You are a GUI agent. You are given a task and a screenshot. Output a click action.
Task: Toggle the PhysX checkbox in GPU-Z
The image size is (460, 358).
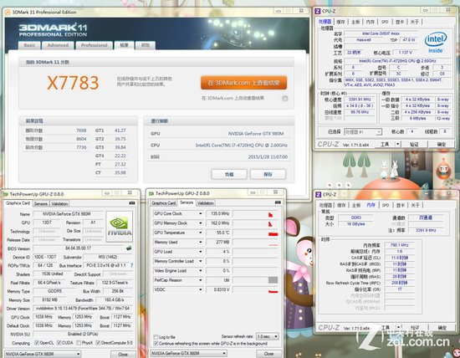(x=79, y=342)
